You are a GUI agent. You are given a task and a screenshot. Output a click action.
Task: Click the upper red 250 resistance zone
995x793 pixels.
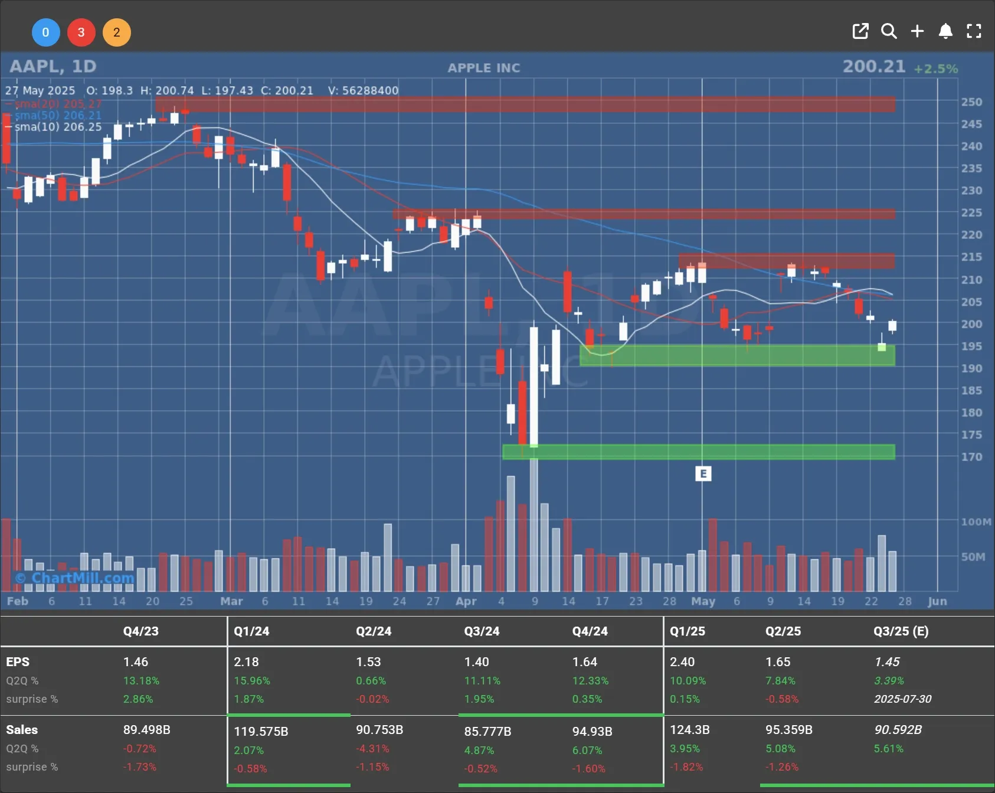tap(525, 104)
